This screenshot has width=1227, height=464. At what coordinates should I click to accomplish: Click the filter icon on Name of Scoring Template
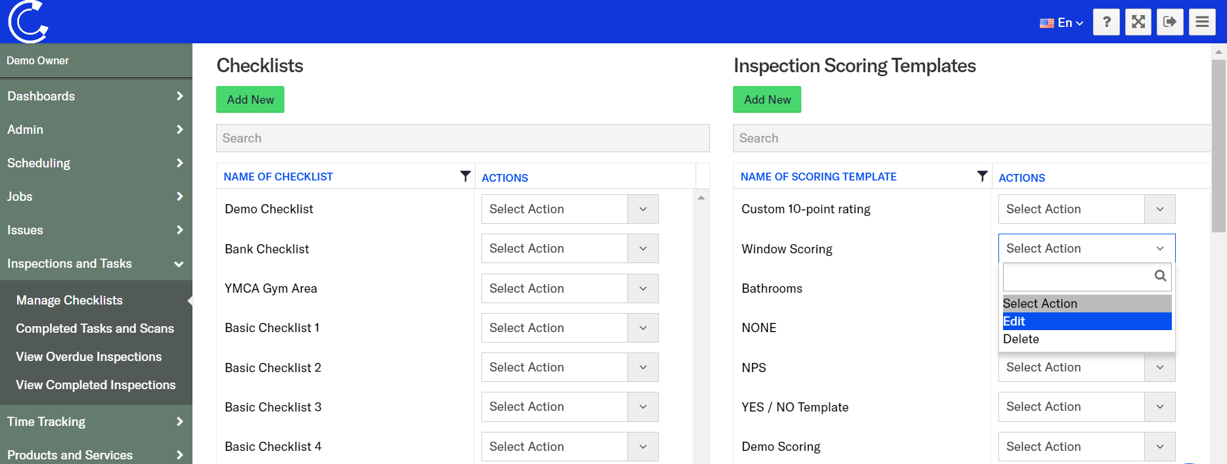(x=982, y=176)
